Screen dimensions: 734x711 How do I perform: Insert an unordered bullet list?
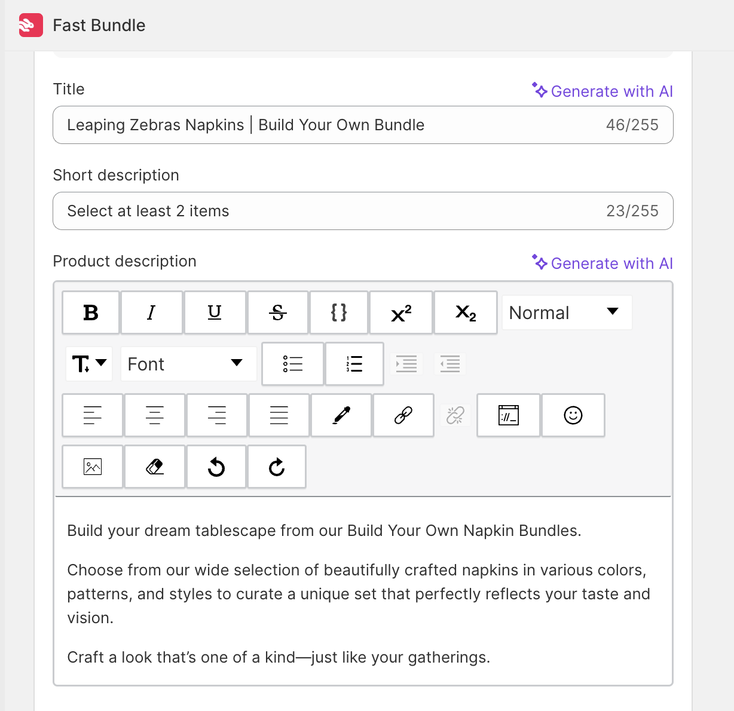point(293,364)
